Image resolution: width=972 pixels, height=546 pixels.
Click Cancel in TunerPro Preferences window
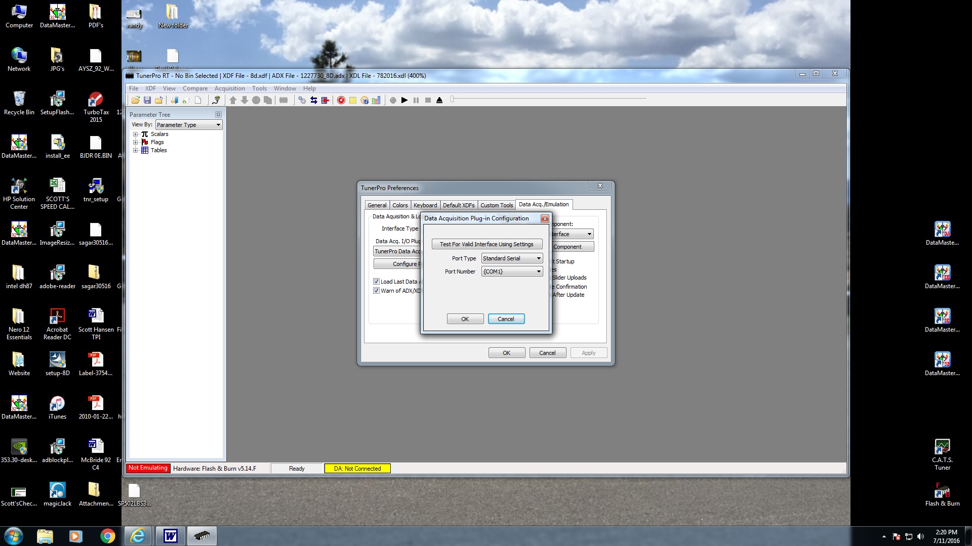[548, 353]
